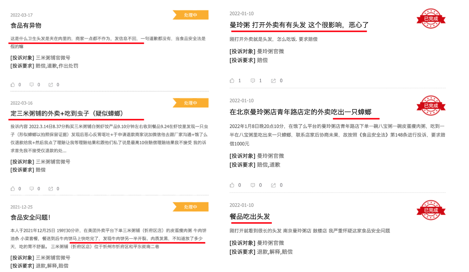
Task: Open the 食品安全问题! complaint title
Action: (30, 217)
